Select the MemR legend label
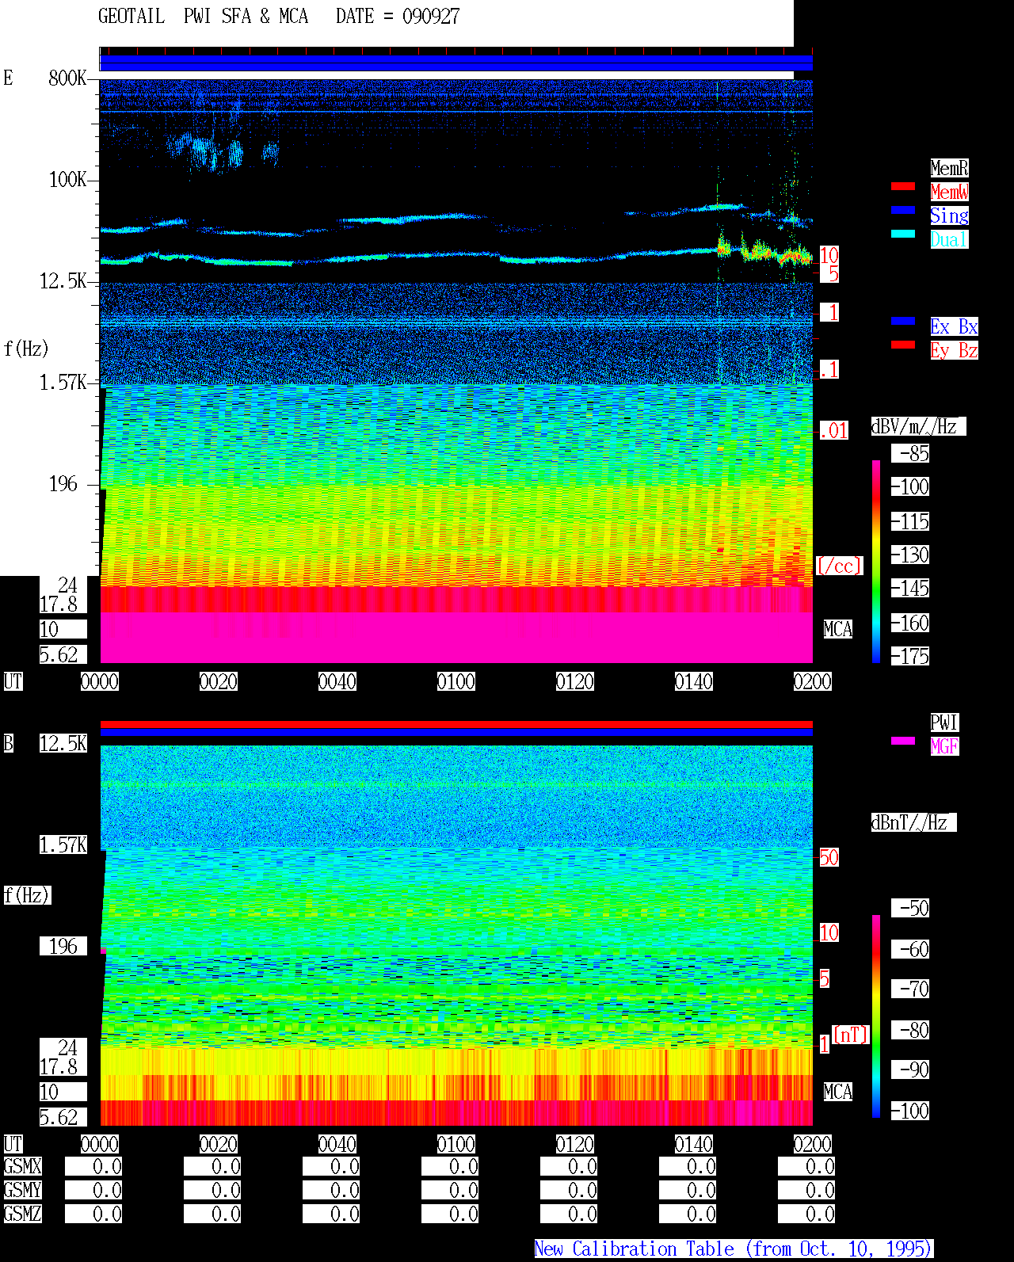 click(949, 168)
